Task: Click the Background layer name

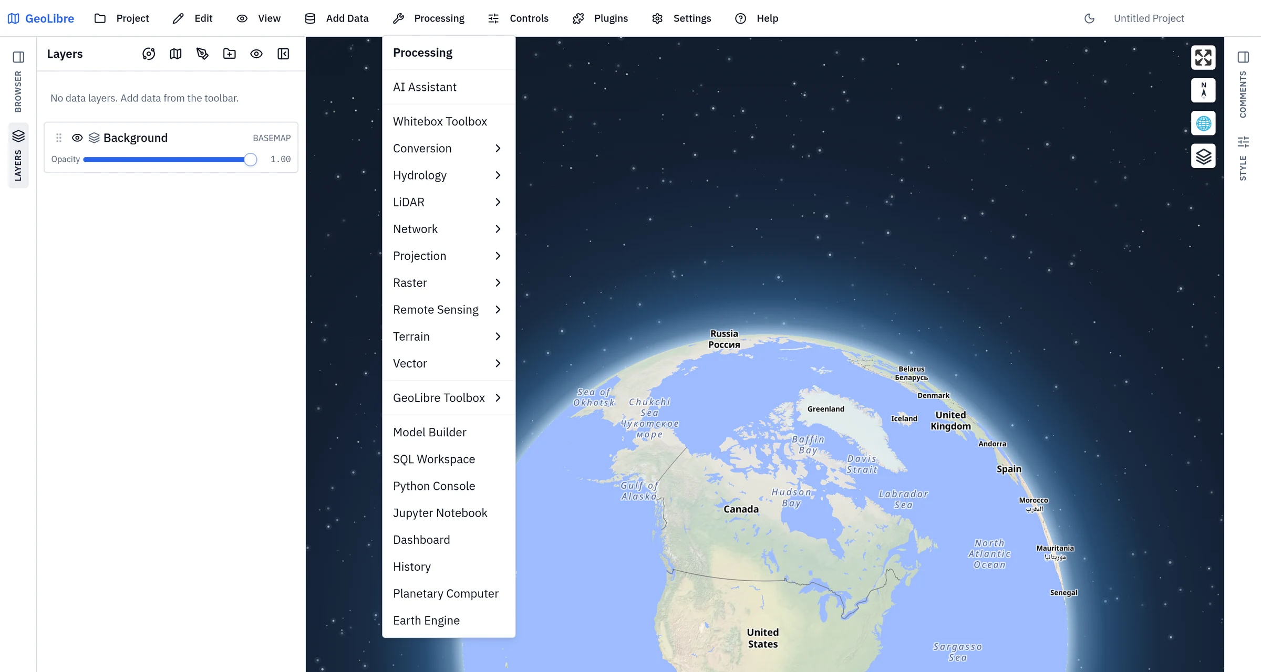Action: coord(136,138)
